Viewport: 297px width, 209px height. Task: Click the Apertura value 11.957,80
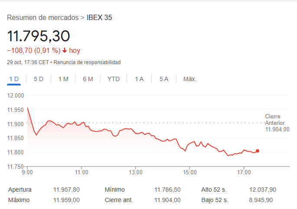[66, 189]
